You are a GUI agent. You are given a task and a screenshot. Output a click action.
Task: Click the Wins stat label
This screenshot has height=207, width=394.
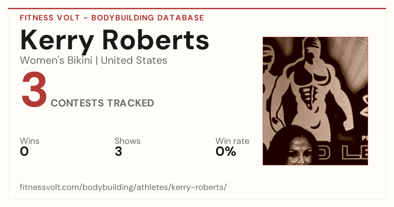pyautogui.click(x=30, y=141)
